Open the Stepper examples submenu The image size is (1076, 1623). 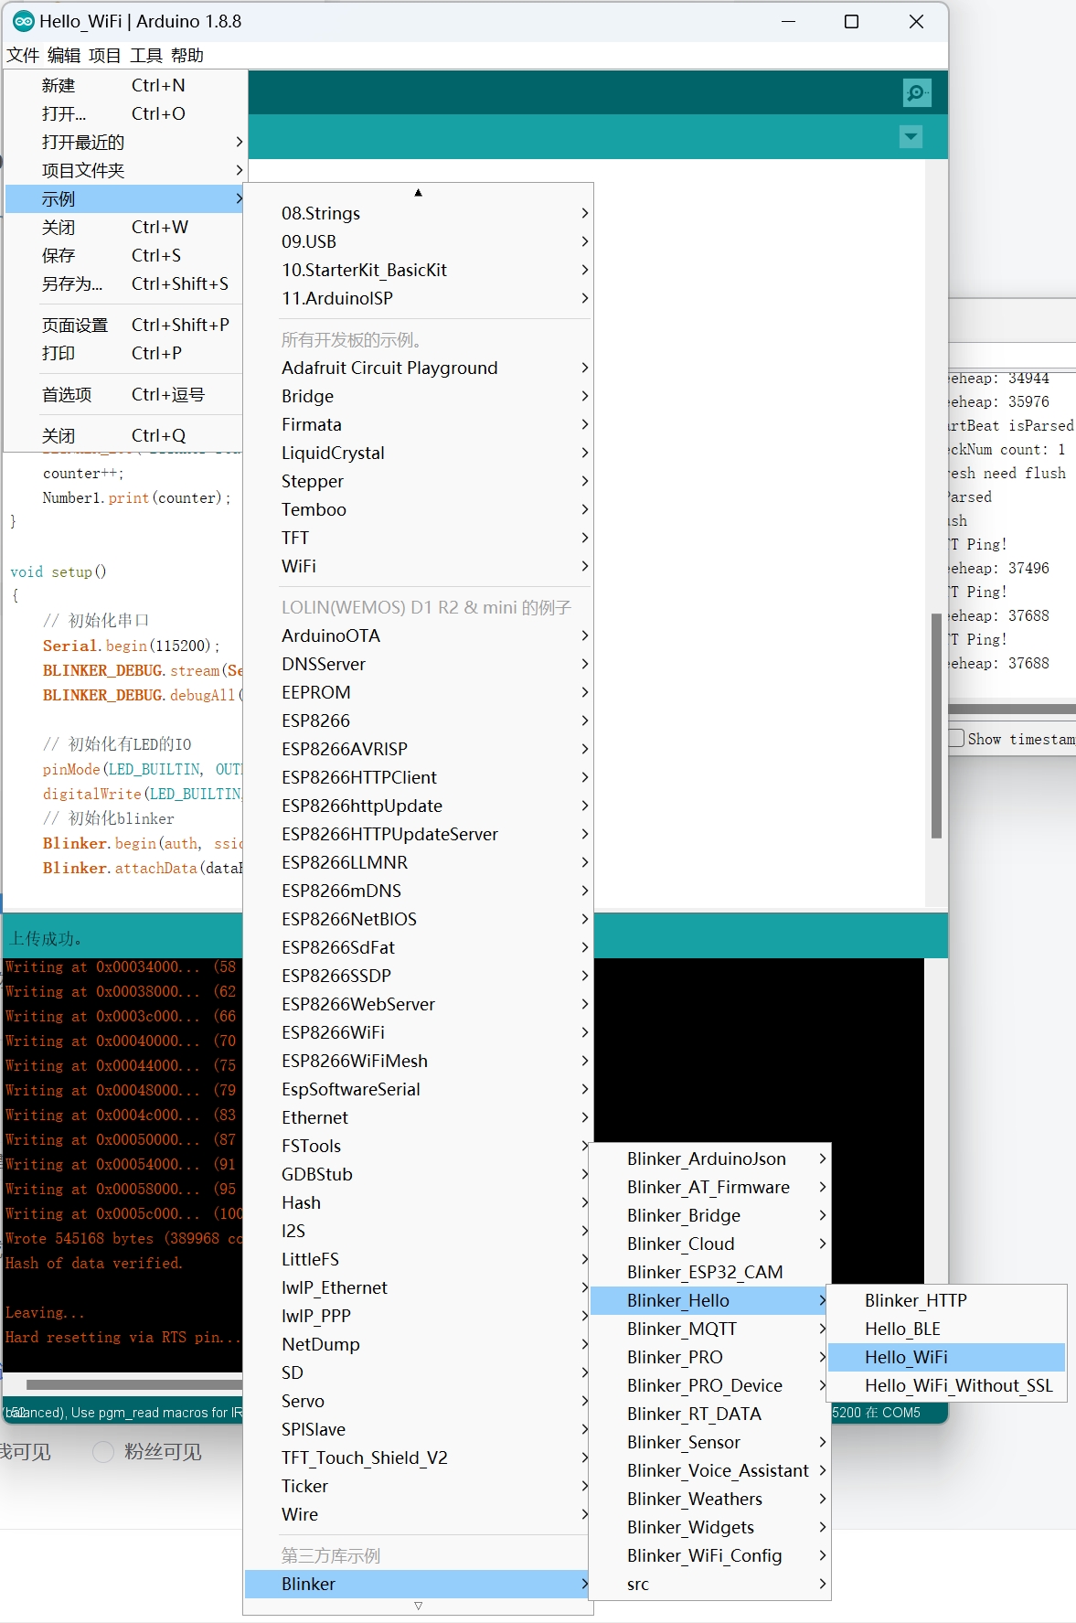tap(419, 481)
